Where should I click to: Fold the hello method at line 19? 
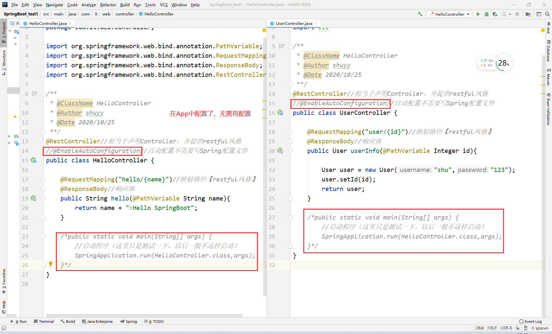[x=43, y=198]
